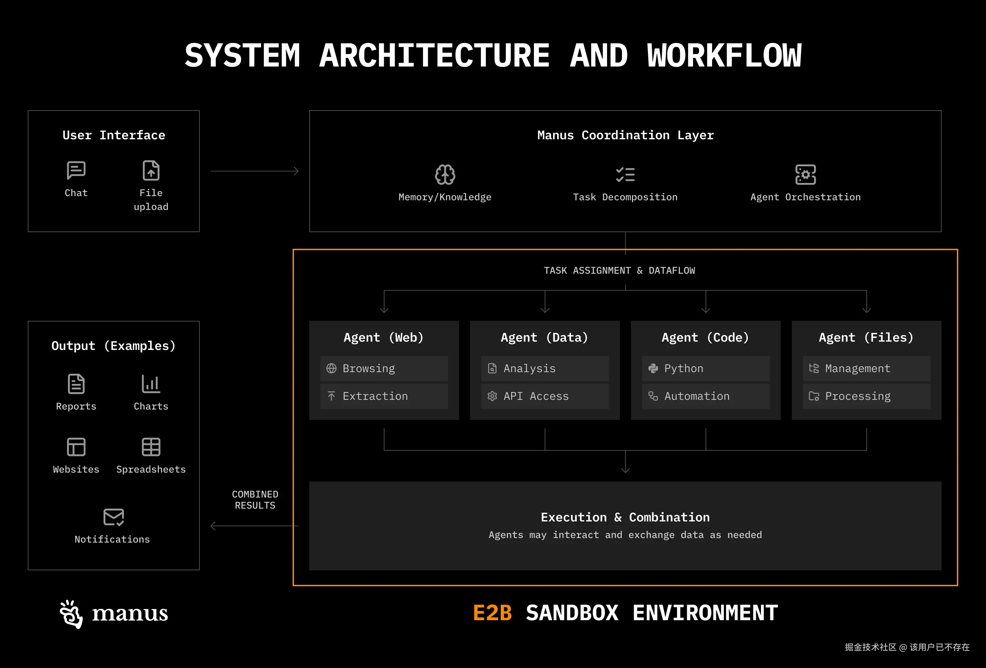Click the Notifications envelope icon

(113, 517)
